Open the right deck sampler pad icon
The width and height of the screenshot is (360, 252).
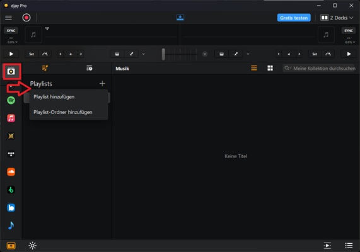(221, 54)
